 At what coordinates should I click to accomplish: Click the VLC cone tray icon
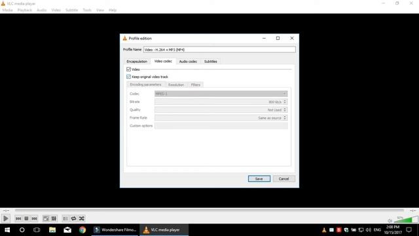tap(324, 230)
